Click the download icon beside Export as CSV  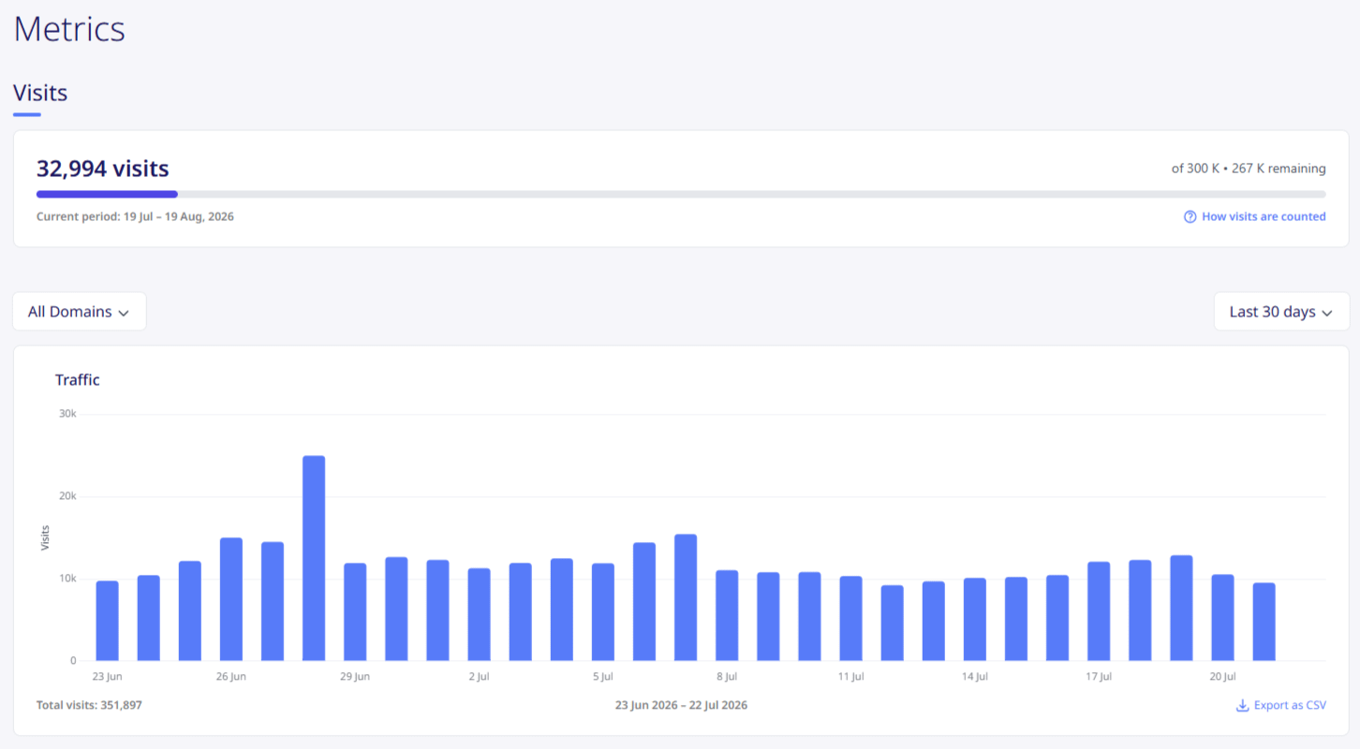pyautogui.click(x=1243, y=705)
